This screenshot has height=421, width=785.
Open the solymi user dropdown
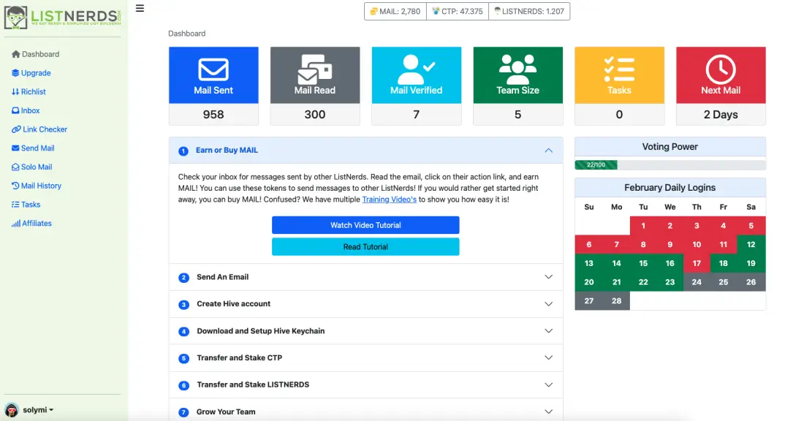tap(38, 410)
